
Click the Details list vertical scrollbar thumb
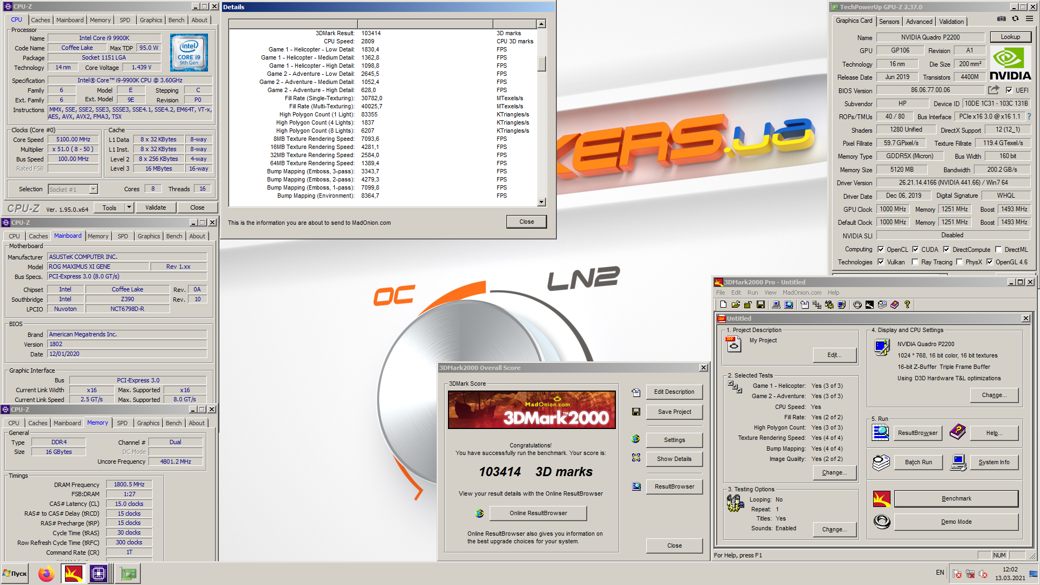click(541, 64)
